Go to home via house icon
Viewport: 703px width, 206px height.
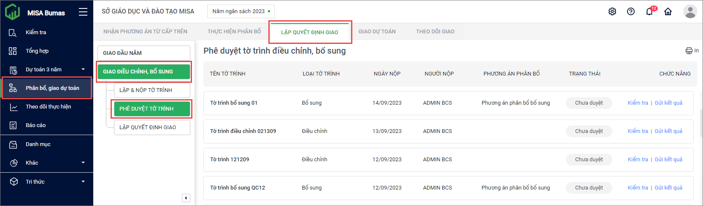click(x=668, y=11)
